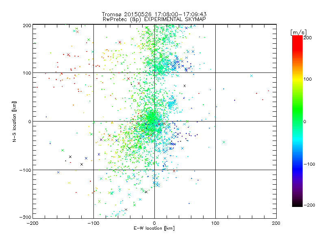
Task: Click the N-S axis tick label '200'
Action: [27, 26]
